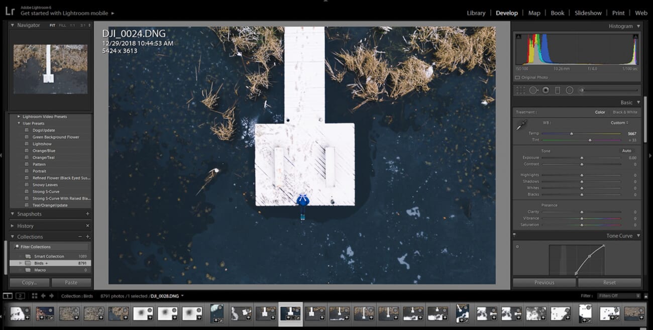
Task: Adjust the Exposure slider handle
Action: click(x=582, y=158)
